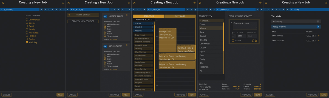Uncheck Primary Contact for Marilena Cassini

[105, 36]
